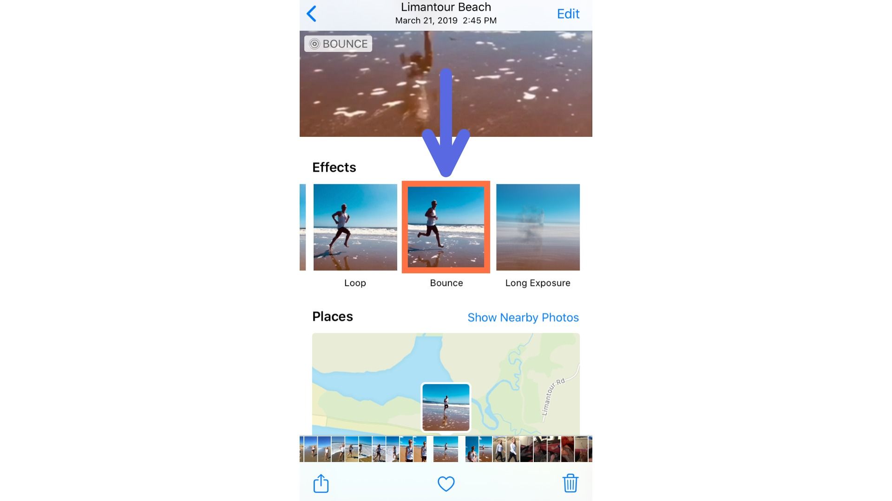Tap the share icon

(321, 484)
